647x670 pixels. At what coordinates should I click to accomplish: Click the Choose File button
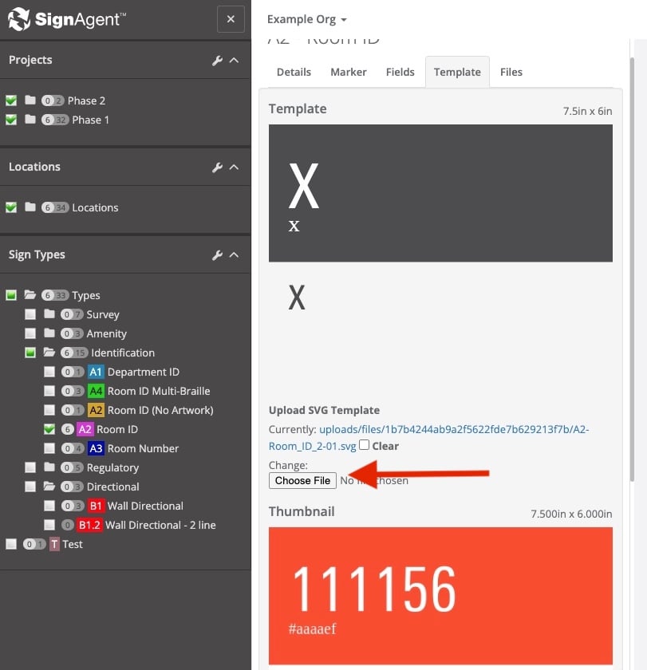[302, 480]
